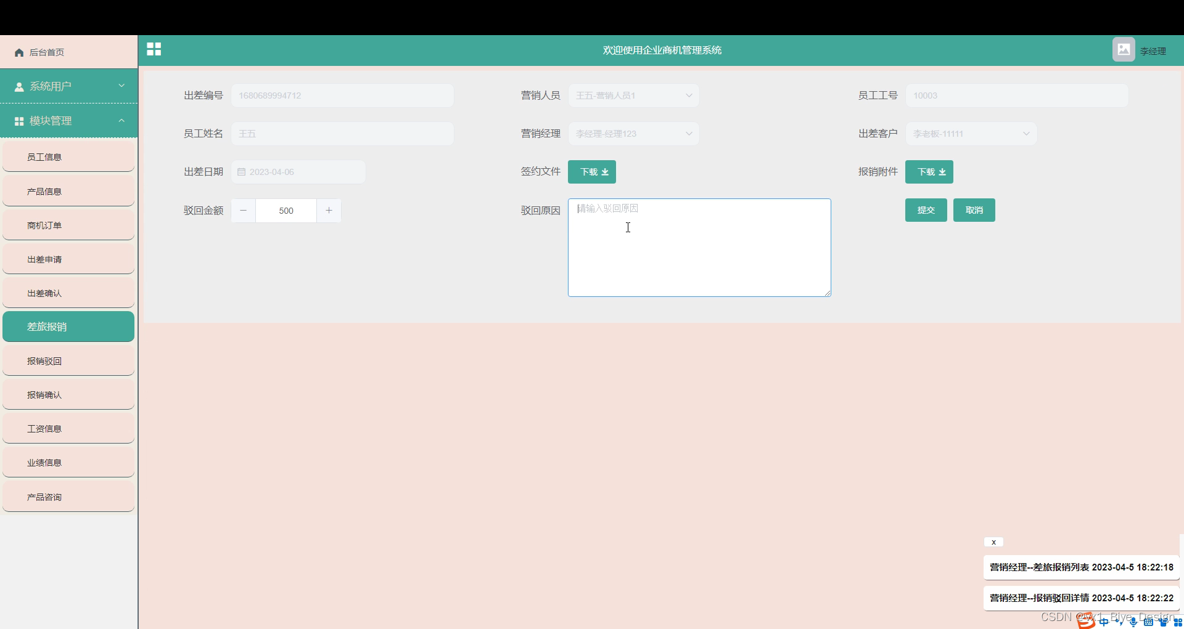Open 营销经理--报销驳回详情 notification
The width and height of the screenshot is (1184, 629).
[x=1082, y=598]
